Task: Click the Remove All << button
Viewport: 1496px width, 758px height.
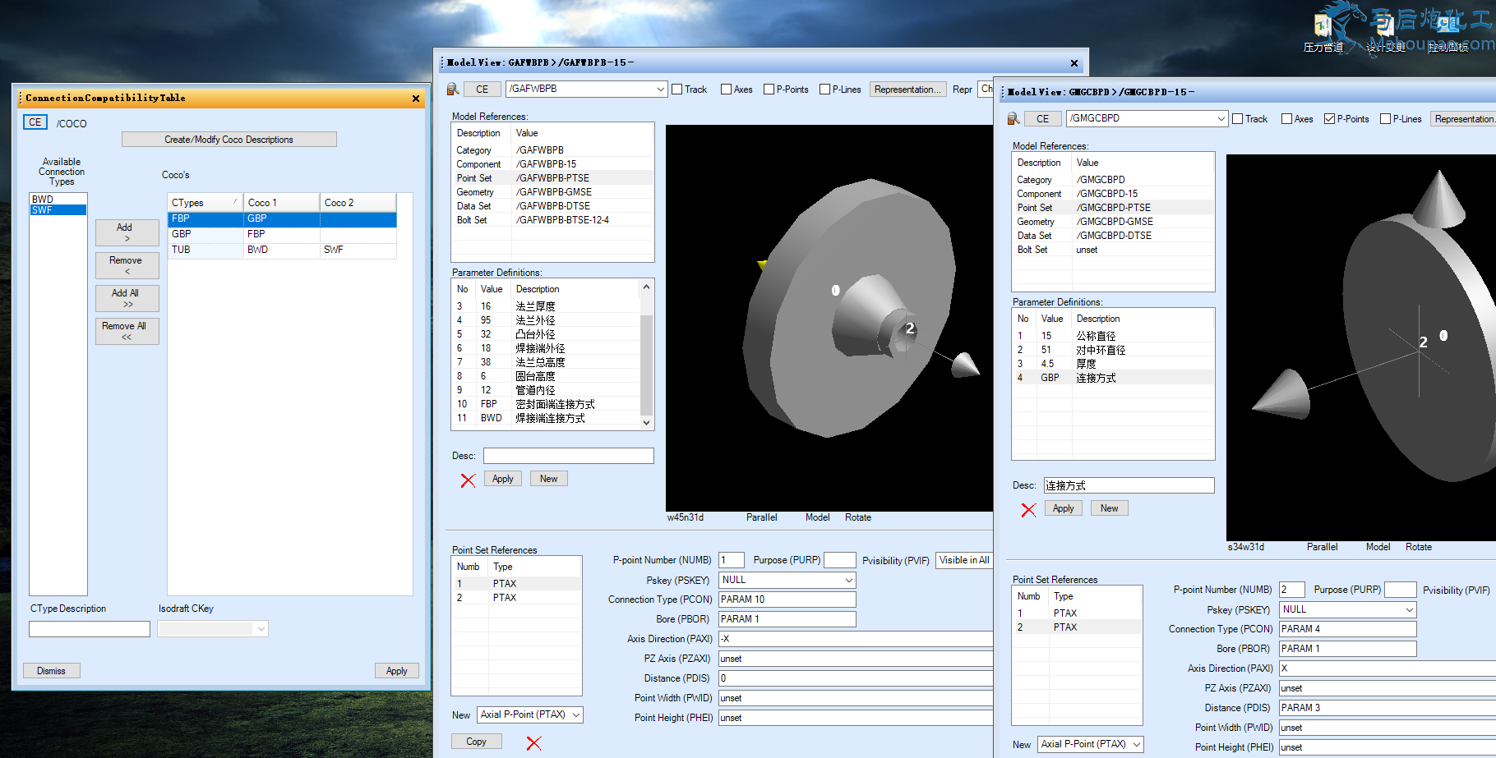Action: 127,331
